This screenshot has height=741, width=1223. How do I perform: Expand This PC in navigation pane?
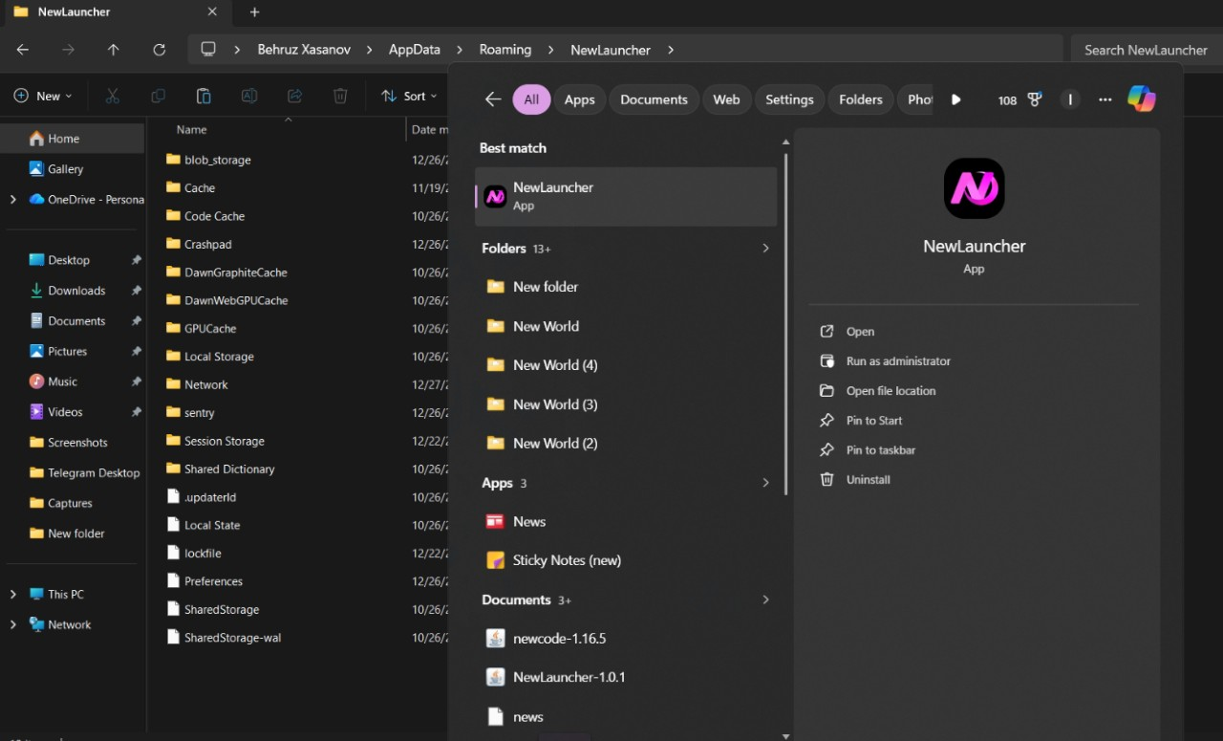(13, 594)
